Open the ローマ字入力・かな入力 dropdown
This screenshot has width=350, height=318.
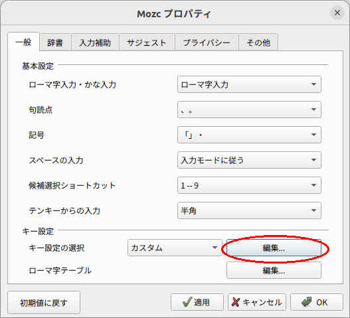[x=249, y=84]
